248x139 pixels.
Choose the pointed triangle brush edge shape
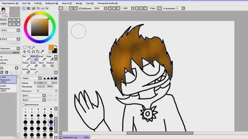pyautogui.click(x=45, y=78)
